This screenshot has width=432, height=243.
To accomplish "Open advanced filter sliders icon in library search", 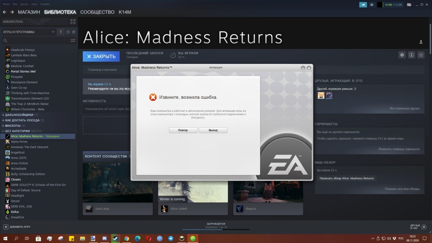I will tap(73, 41).
